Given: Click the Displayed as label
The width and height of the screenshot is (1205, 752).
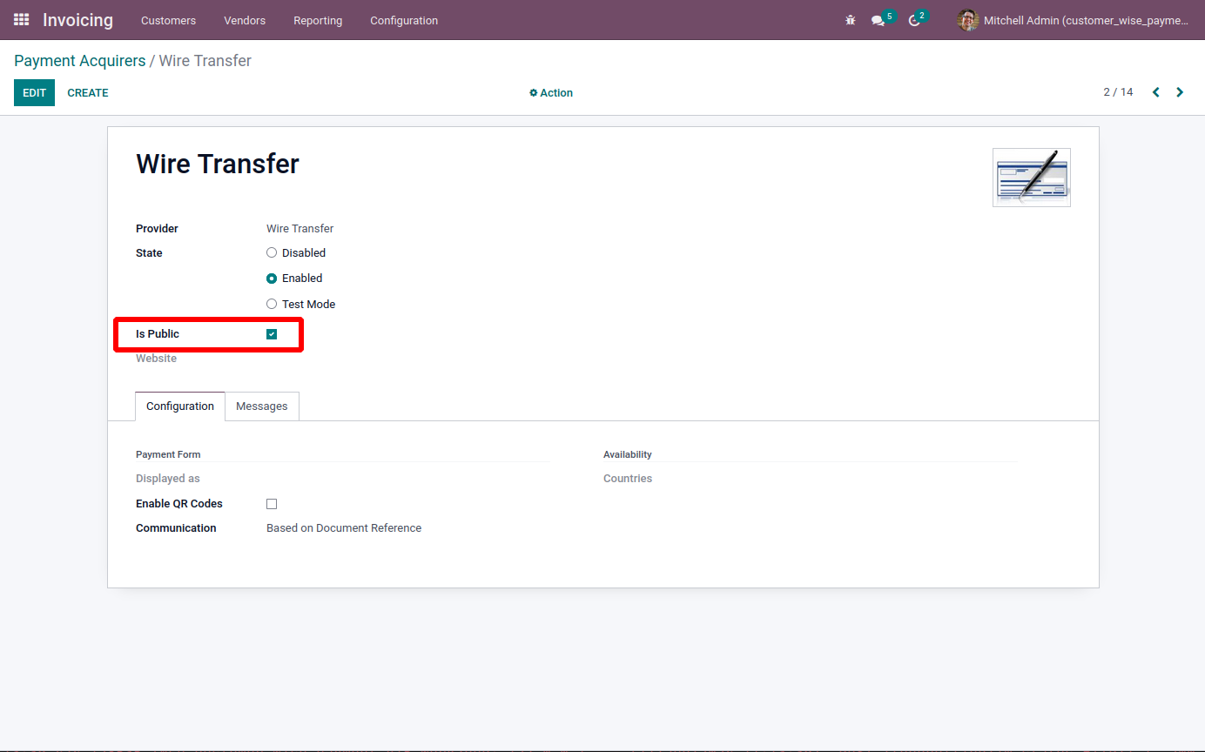Looking at the screenshot, I should point(168,479).
